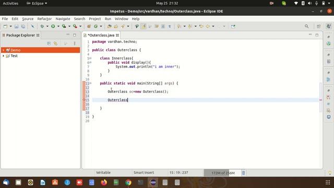Click the Open Type icon
Screen dimensions: 334x188
[x=109, y=27]
